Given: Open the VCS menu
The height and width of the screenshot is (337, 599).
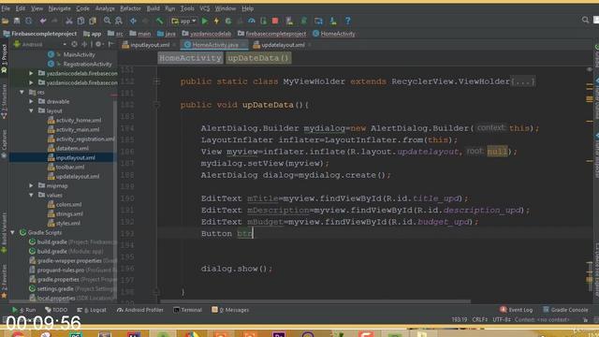Looking at the screenshot, I should (x=205, y=8).
